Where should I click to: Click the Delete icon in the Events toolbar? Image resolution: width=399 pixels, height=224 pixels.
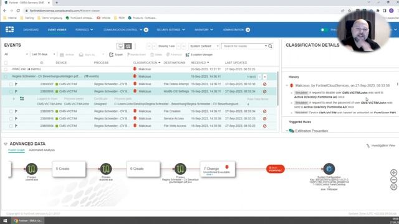point(152,55)
